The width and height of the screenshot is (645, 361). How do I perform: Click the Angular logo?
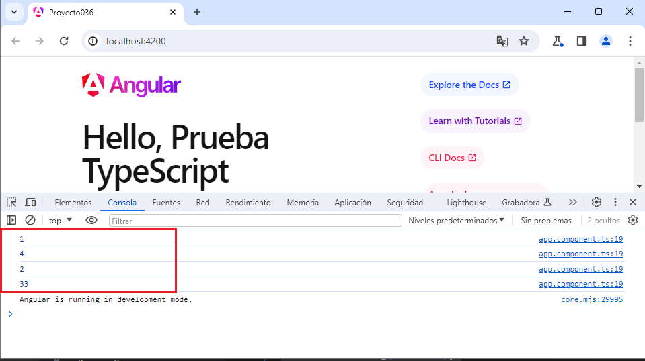pos(131,85)
